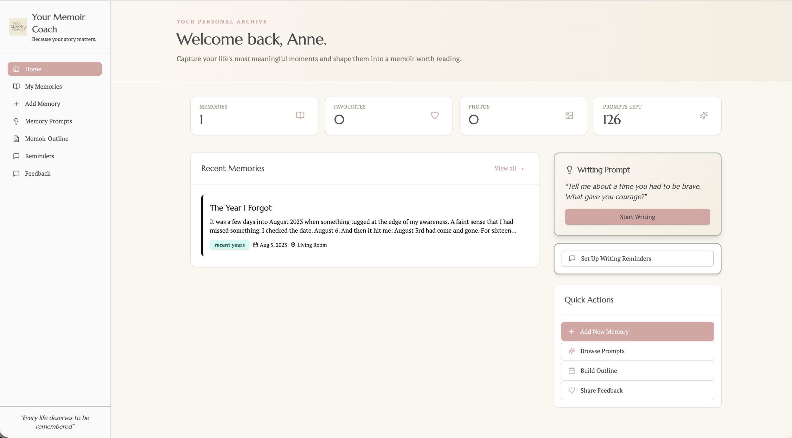This screenshot has width=792, height=438.
Task: Click the Your Memoir Coach logo image
Action: click(18, 27)
